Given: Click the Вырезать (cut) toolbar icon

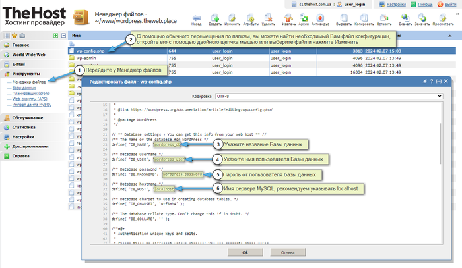Looking at the screenshot, I should tap(344, 20).
